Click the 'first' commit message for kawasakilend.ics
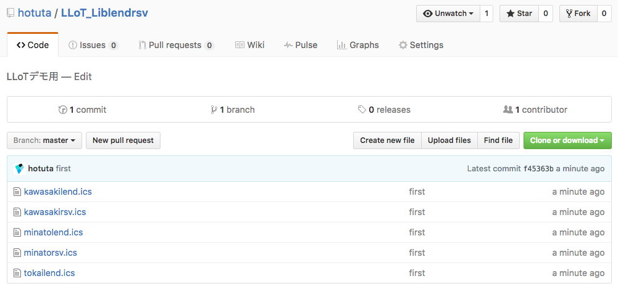 417,192
